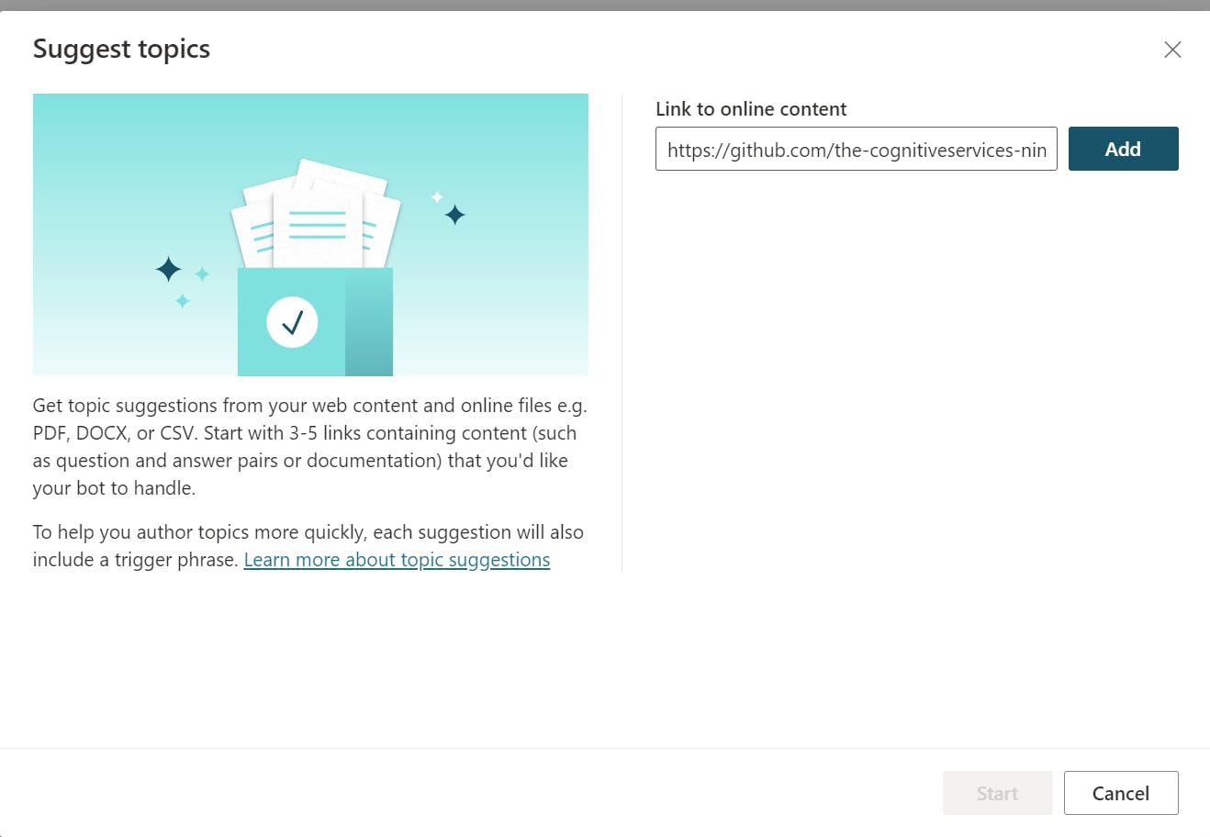Close the Suggest topics dialog
This screenshot has height=837, width=1210.
pyautogui.click(x=1172, y=50)
